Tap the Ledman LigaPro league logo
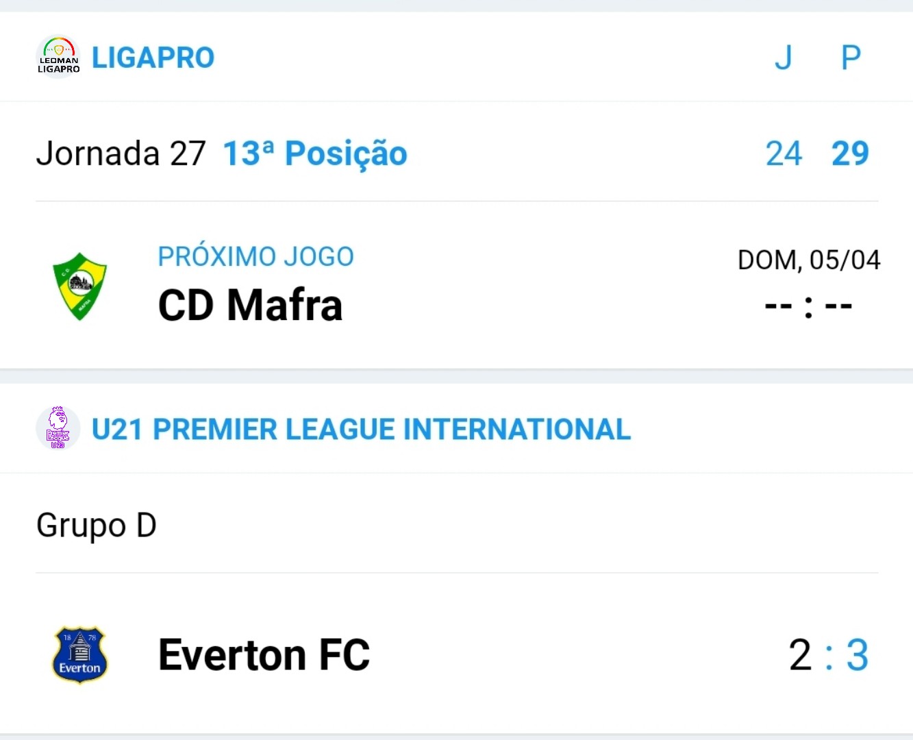The width and height of the screenshot is (913, 740). [x=58, y=57]
